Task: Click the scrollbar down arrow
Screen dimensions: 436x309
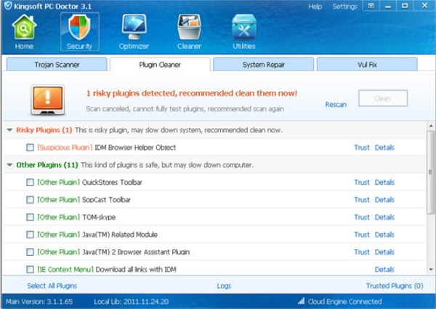Action: (431, 269)
